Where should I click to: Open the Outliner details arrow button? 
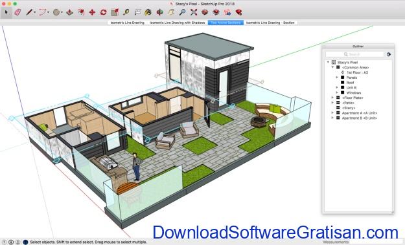[x=389, y=54]
